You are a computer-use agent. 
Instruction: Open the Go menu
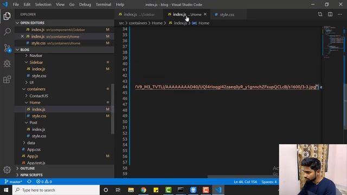72,4
